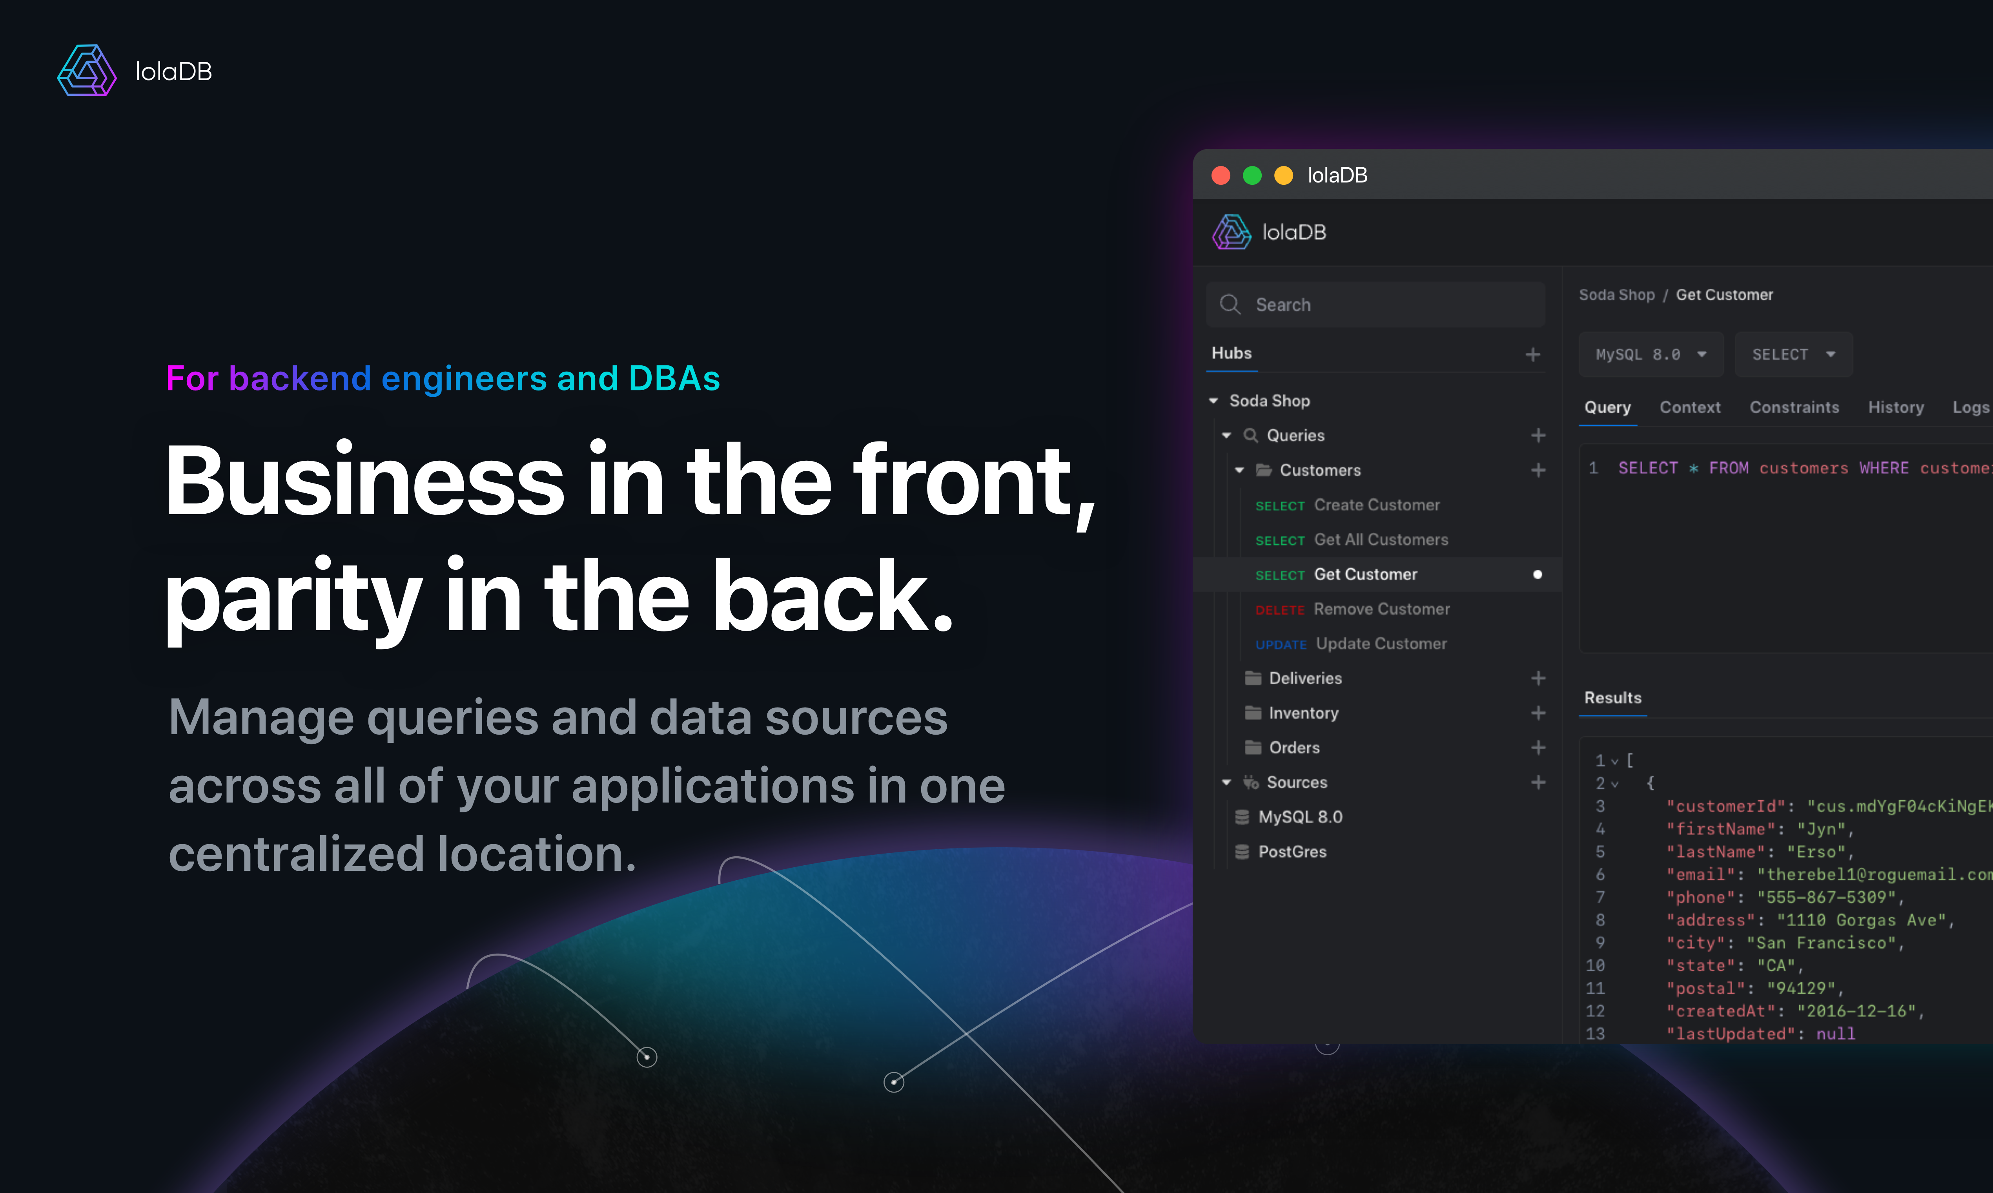Viewport: 1993px width, 1193px height.
Task: Focus the sidebar Search field
Action: [x=1375, y=305]
